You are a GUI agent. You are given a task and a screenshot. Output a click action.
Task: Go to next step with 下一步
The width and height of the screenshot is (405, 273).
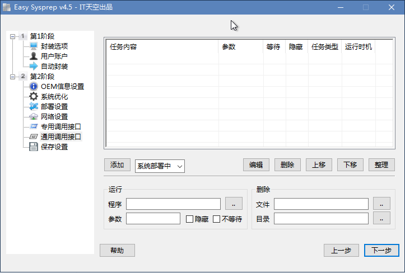[381, 251]
